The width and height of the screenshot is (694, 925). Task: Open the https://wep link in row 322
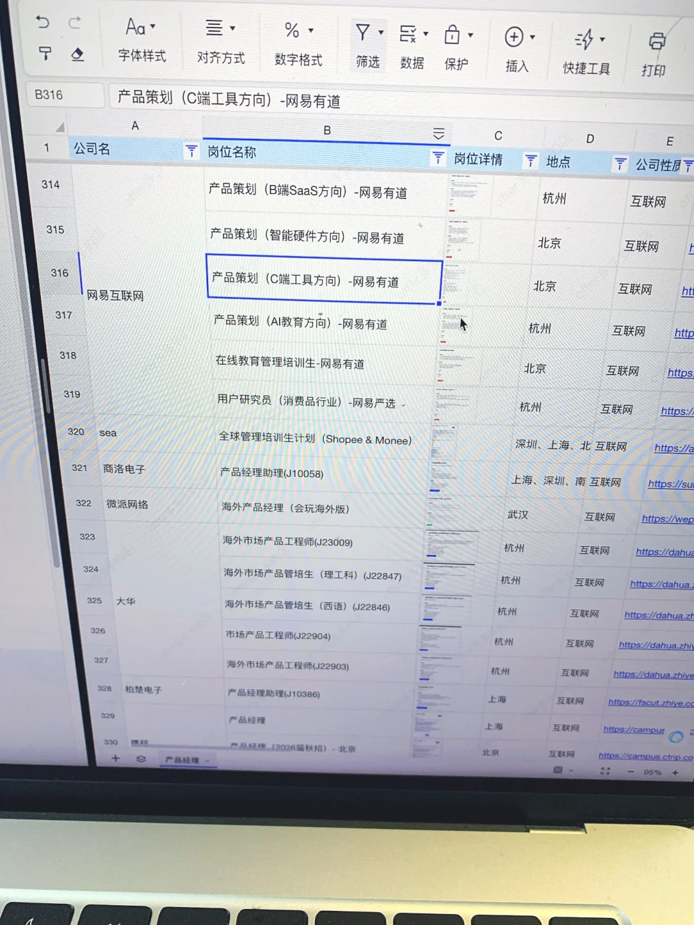(x=667, y=519)
